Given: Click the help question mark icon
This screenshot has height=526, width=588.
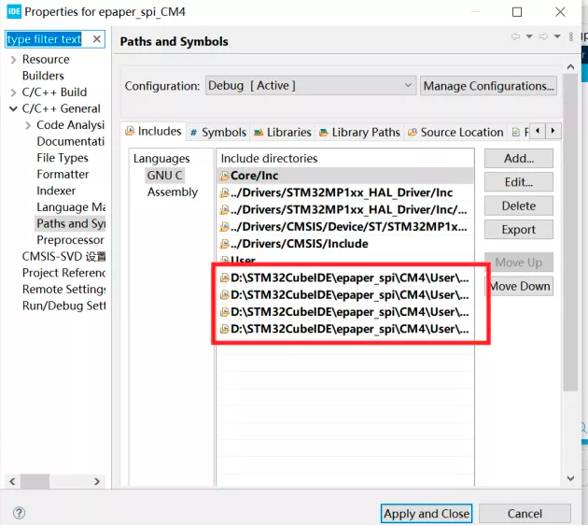Looking at the screenshot, I should [19, 513].
